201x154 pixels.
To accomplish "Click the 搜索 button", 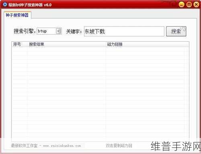I will point(176,31).
